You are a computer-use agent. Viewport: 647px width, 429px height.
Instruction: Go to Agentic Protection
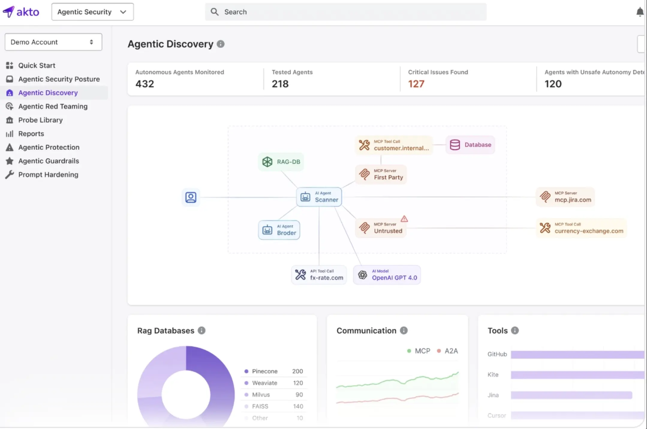click(x=49, y=147)
